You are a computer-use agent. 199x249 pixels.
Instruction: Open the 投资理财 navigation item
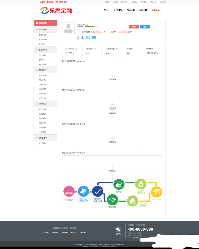(x=118, y=10)
